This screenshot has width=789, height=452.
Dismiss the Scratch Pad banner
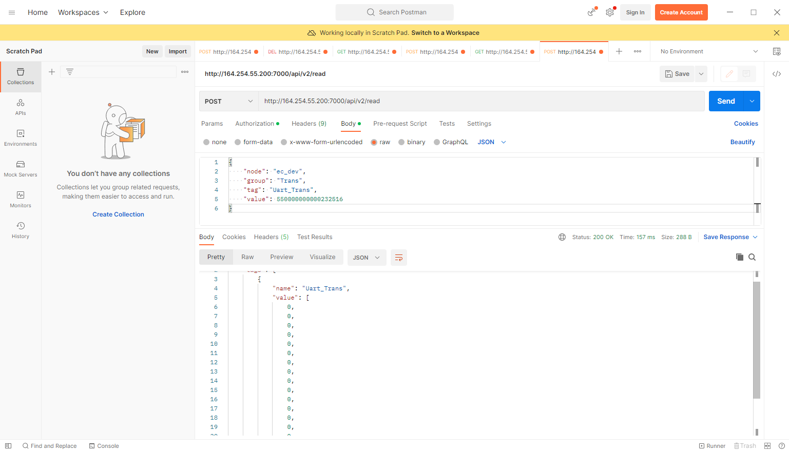click(777, 33)
